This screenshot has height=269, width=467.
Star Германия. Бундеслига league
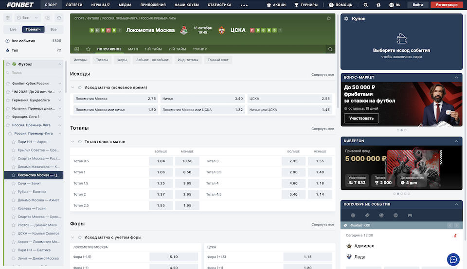[x=8, y=100]
